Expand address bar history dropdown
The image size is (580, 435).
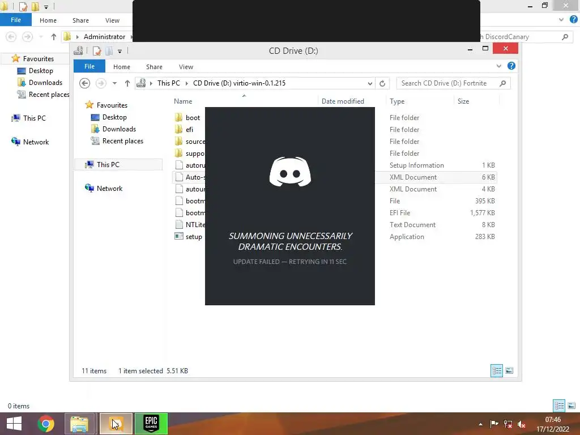click(x=370, y=83)
